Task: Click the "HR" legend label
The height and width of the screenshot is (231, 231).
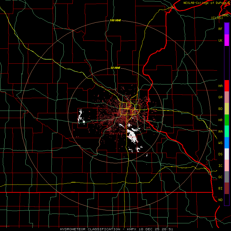Action: click(220, 120)
